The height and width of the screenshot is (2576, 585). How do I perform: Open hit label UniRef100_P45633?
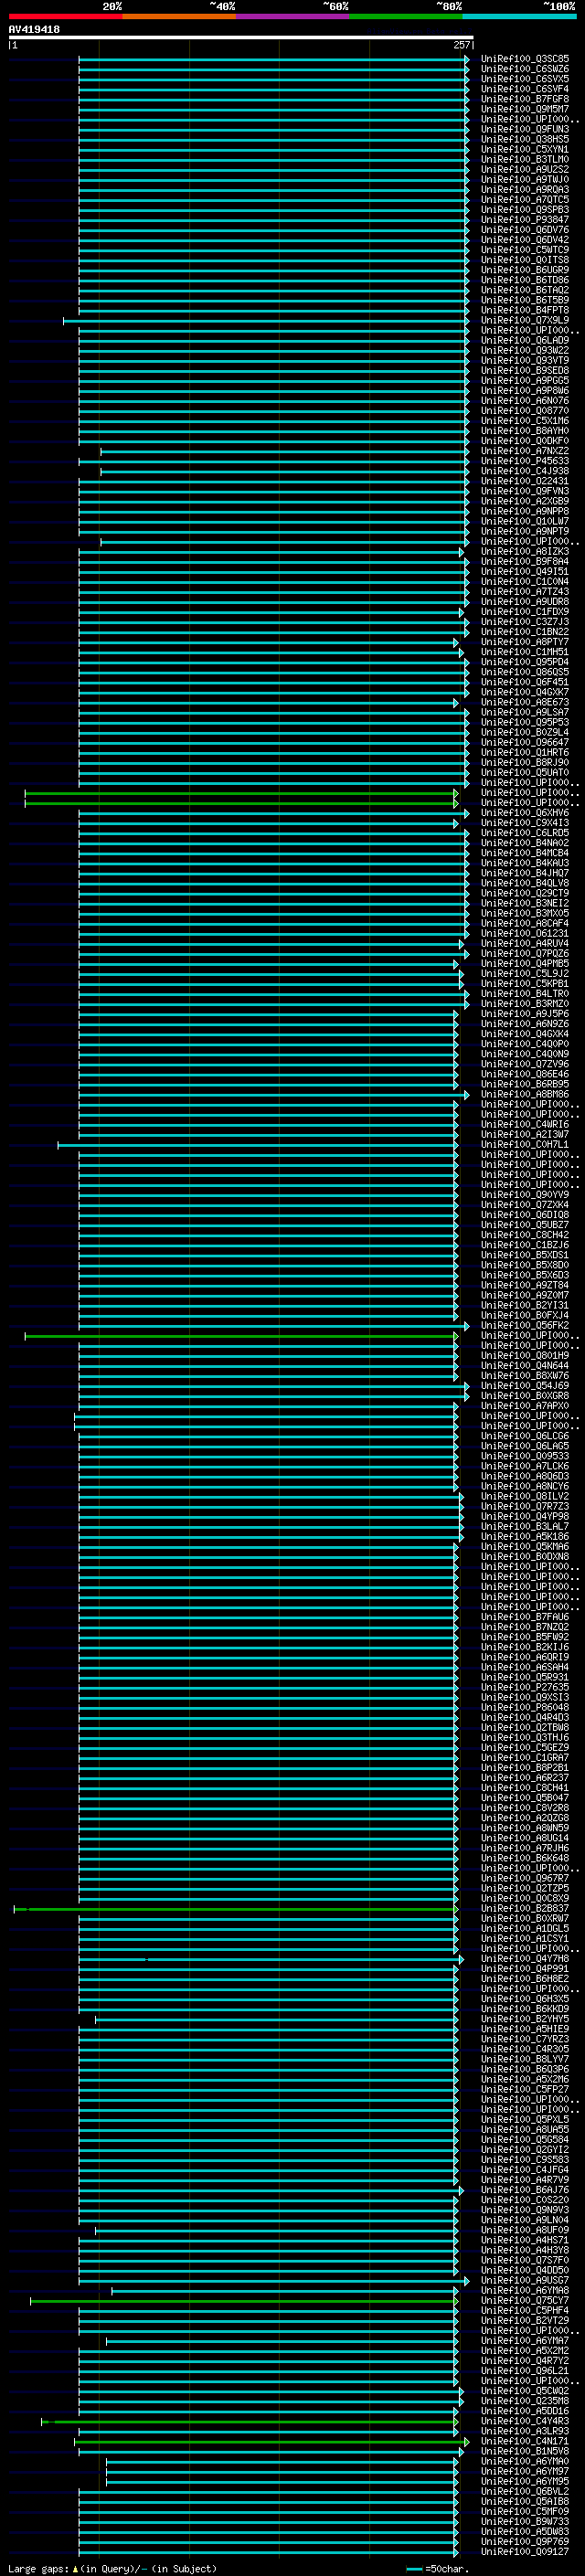coord(525,462)
